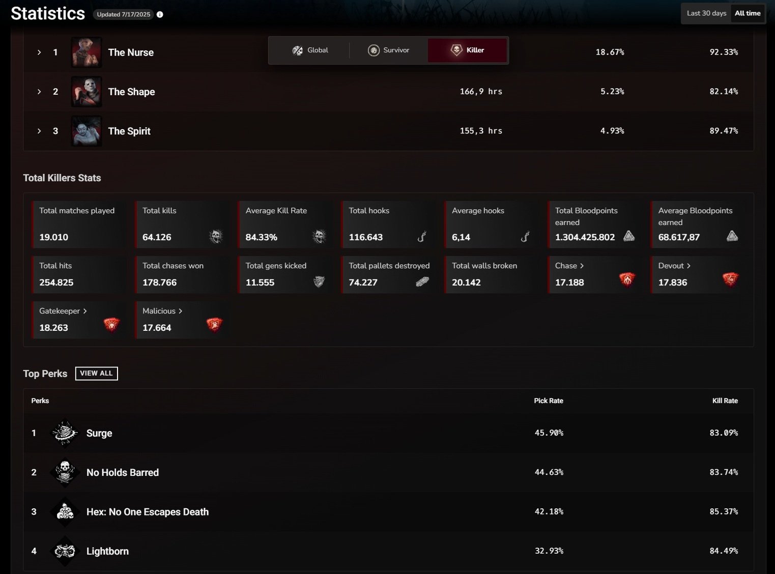Click The Shape killer name

click(x=131, y=92)
